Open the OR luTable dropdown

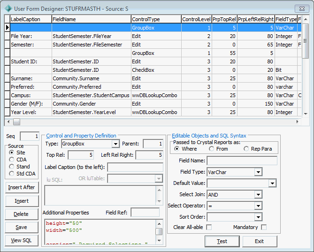point(159,178)
